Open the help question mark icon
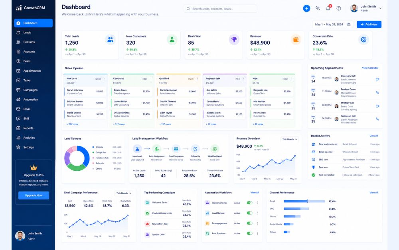This screenshot has height=250, width=399. coord(339,8)
